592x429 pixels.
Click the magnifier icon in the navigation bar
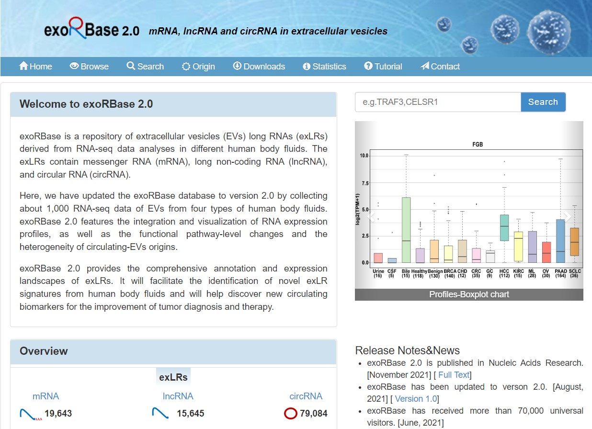pos(131,66)
